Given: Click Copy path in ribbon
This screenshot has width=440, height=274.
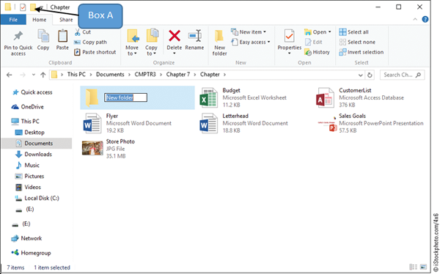Looking at the screenshot, I should (90, 42).
